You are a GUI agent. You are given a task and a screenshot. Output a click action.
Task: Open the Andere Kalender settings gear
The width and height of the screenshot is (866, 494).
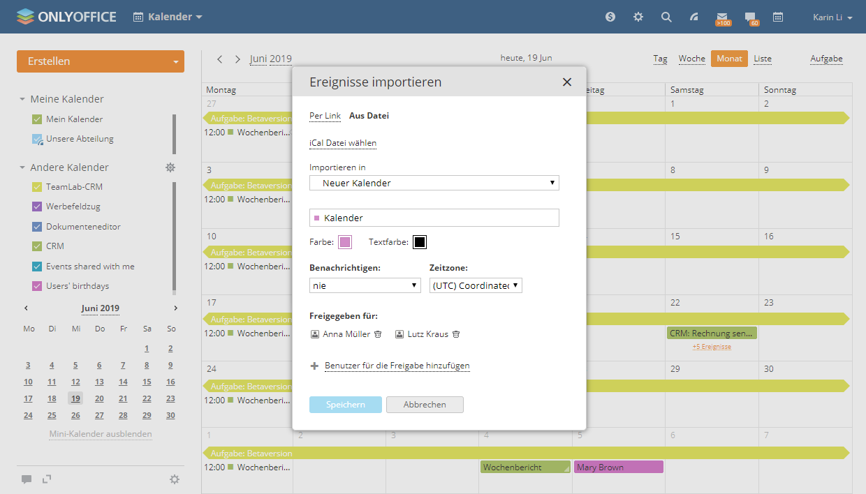170,167
